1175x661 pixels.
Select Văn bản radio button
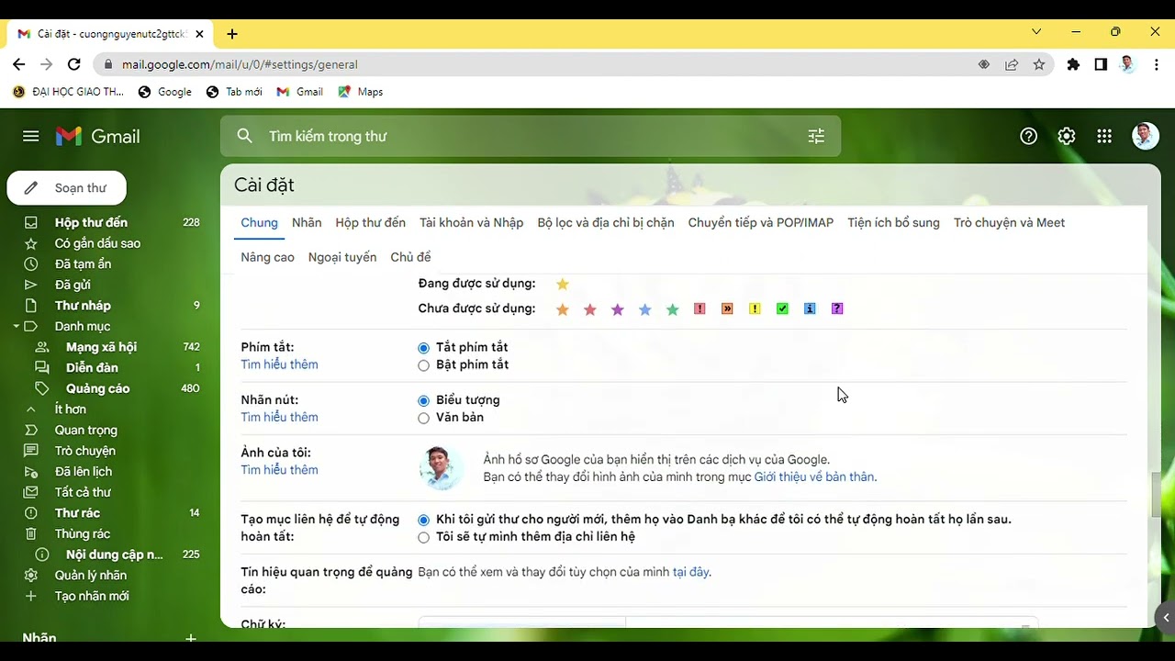click(x=423, y=419)
